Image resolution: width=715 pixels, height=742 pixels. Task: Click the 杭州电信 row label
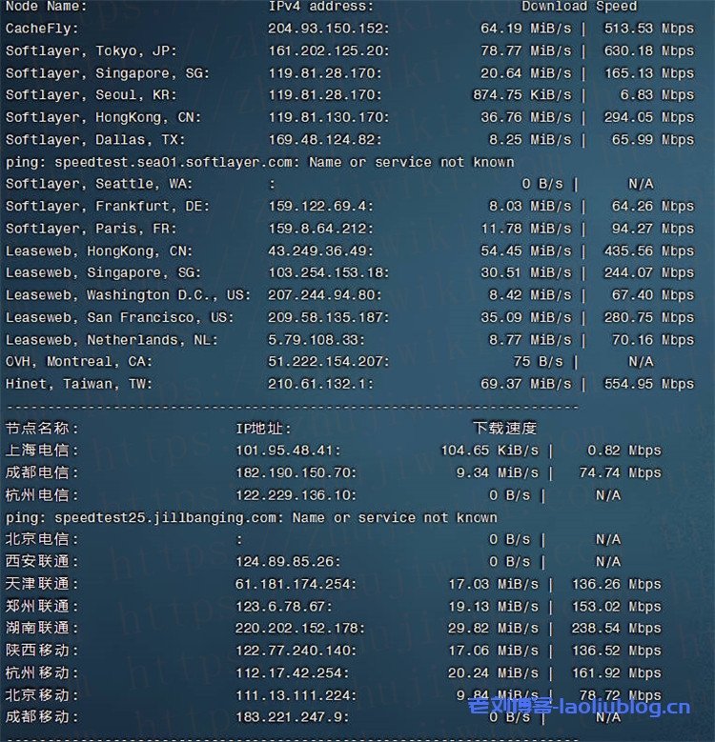pos(42,495)
